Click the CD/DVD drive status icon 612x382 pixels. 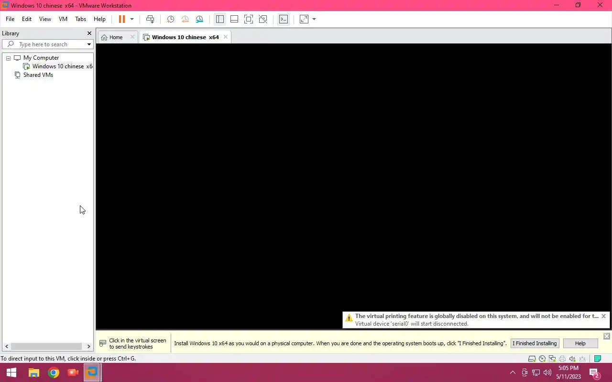542,359
